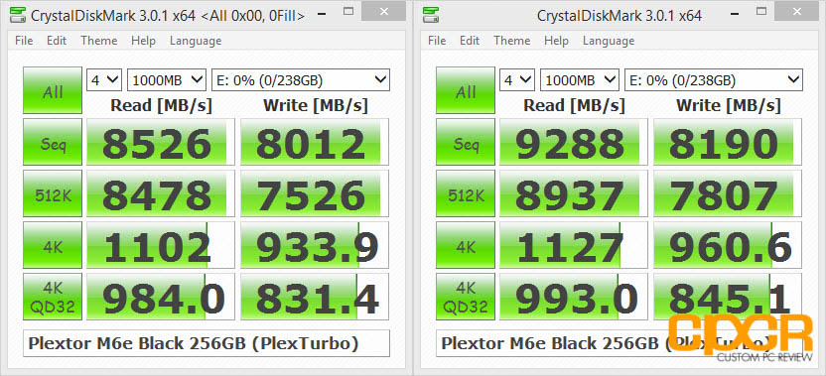Image resolution: width=826 pixels, height=376 pixels.
Task: Select 512K write value 7526
Action: (x=315, y=193)
